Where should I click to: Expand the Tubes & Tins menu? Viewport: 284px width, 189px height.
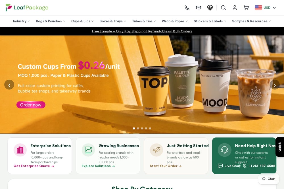click(144, 21)
